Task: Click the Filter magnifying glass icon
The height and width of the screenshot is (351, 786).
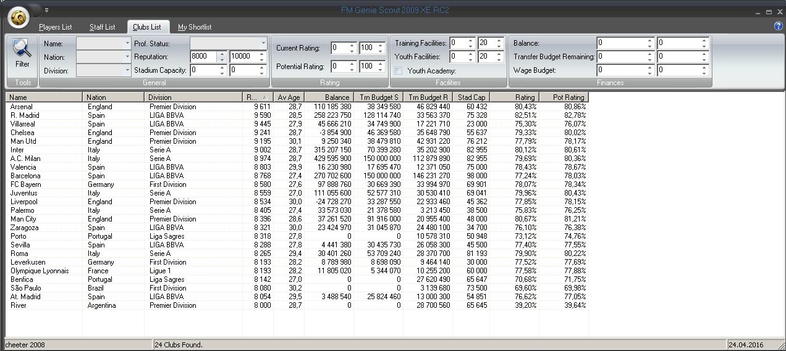Action: (x=22, y=51)
